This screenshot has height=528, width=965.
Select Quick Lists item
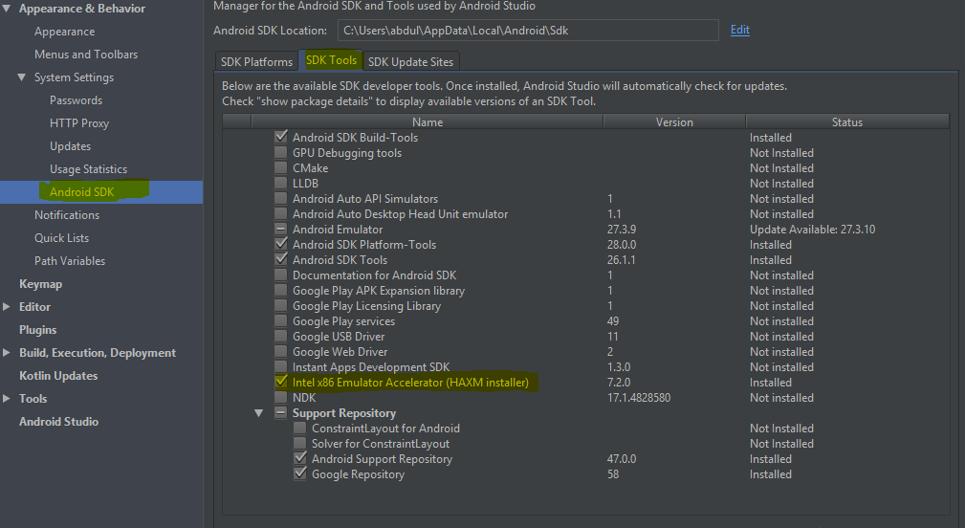coord(61,238)
